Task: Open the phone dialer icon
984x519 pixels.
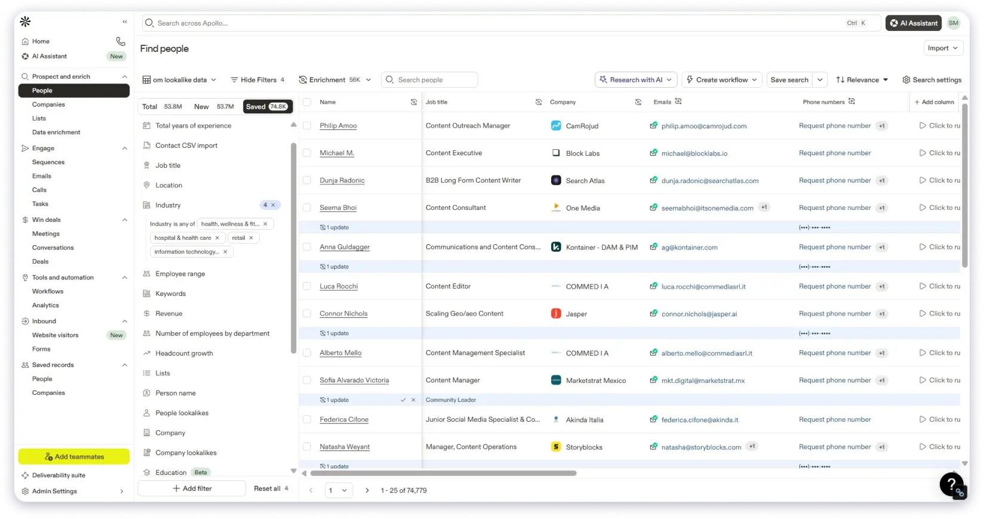Action: pyautogui.click(x=121, y=41)
